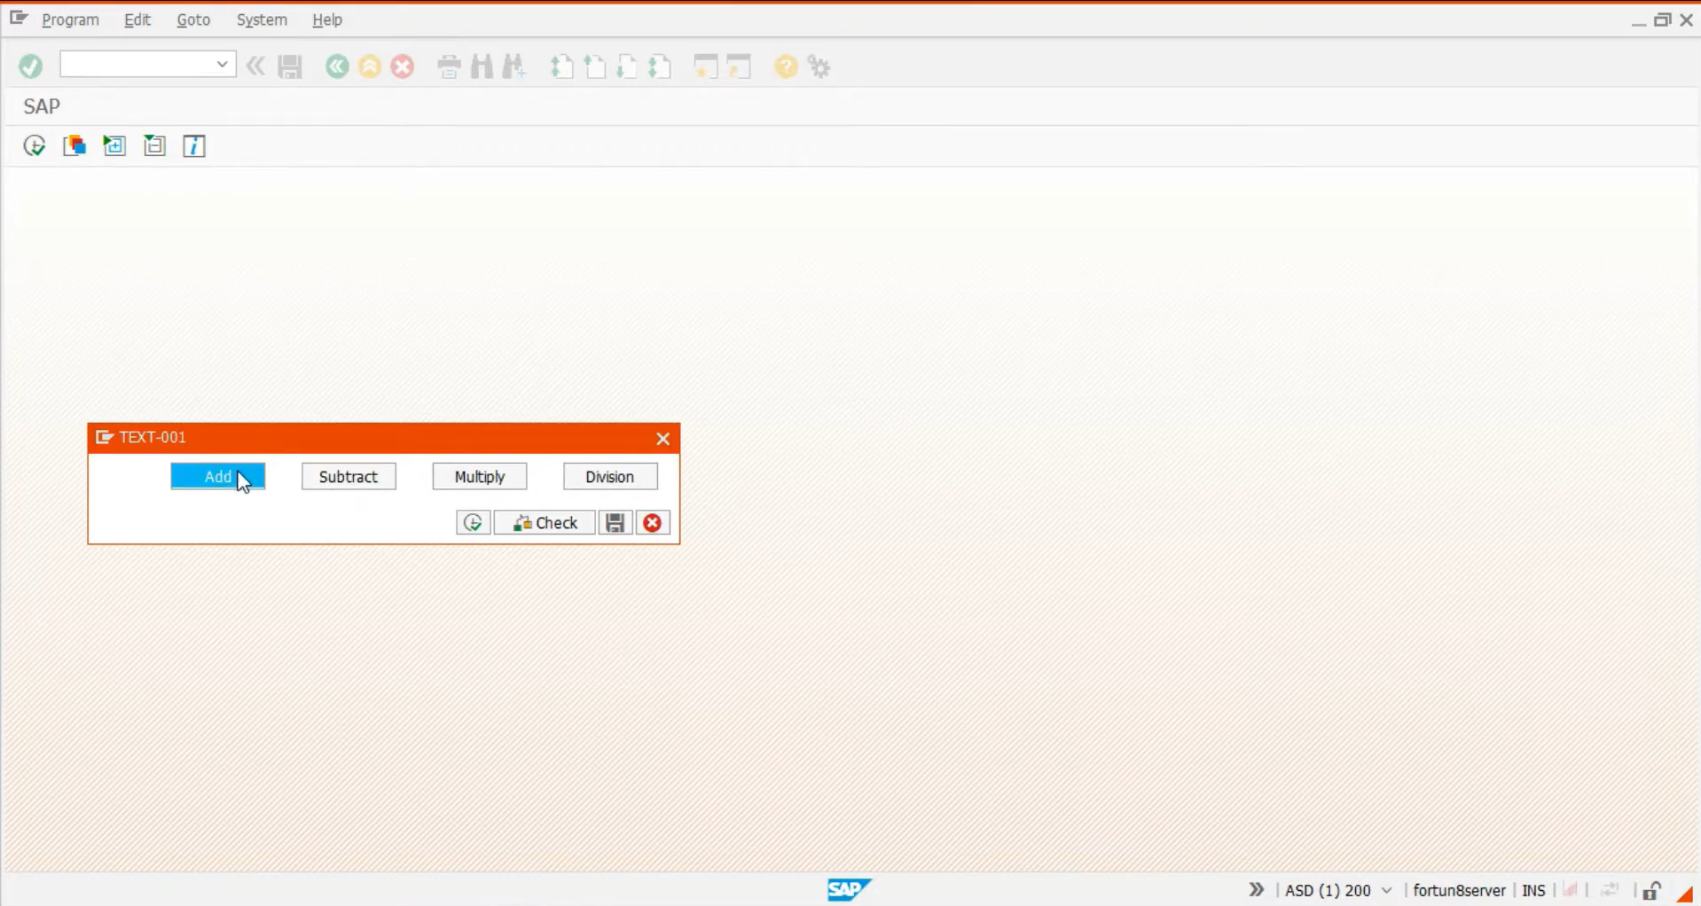Go to last page icon
Image resolution: width=1701 pixels, height=906 pixels.
click(660, 66)
